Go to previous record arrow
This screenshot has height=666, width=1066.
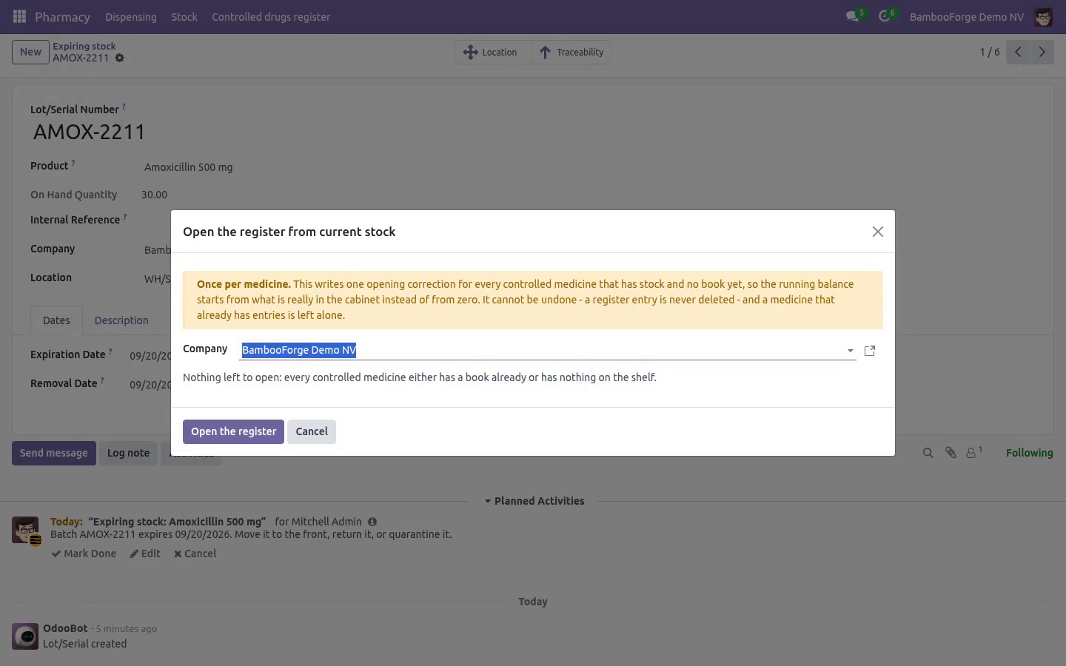tap(1018, 52)
